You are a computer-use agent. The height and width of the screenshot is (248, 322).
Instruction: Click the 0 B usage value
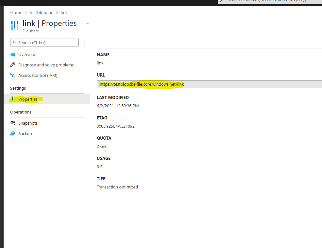pyautogui.click(x=100, y=167)
